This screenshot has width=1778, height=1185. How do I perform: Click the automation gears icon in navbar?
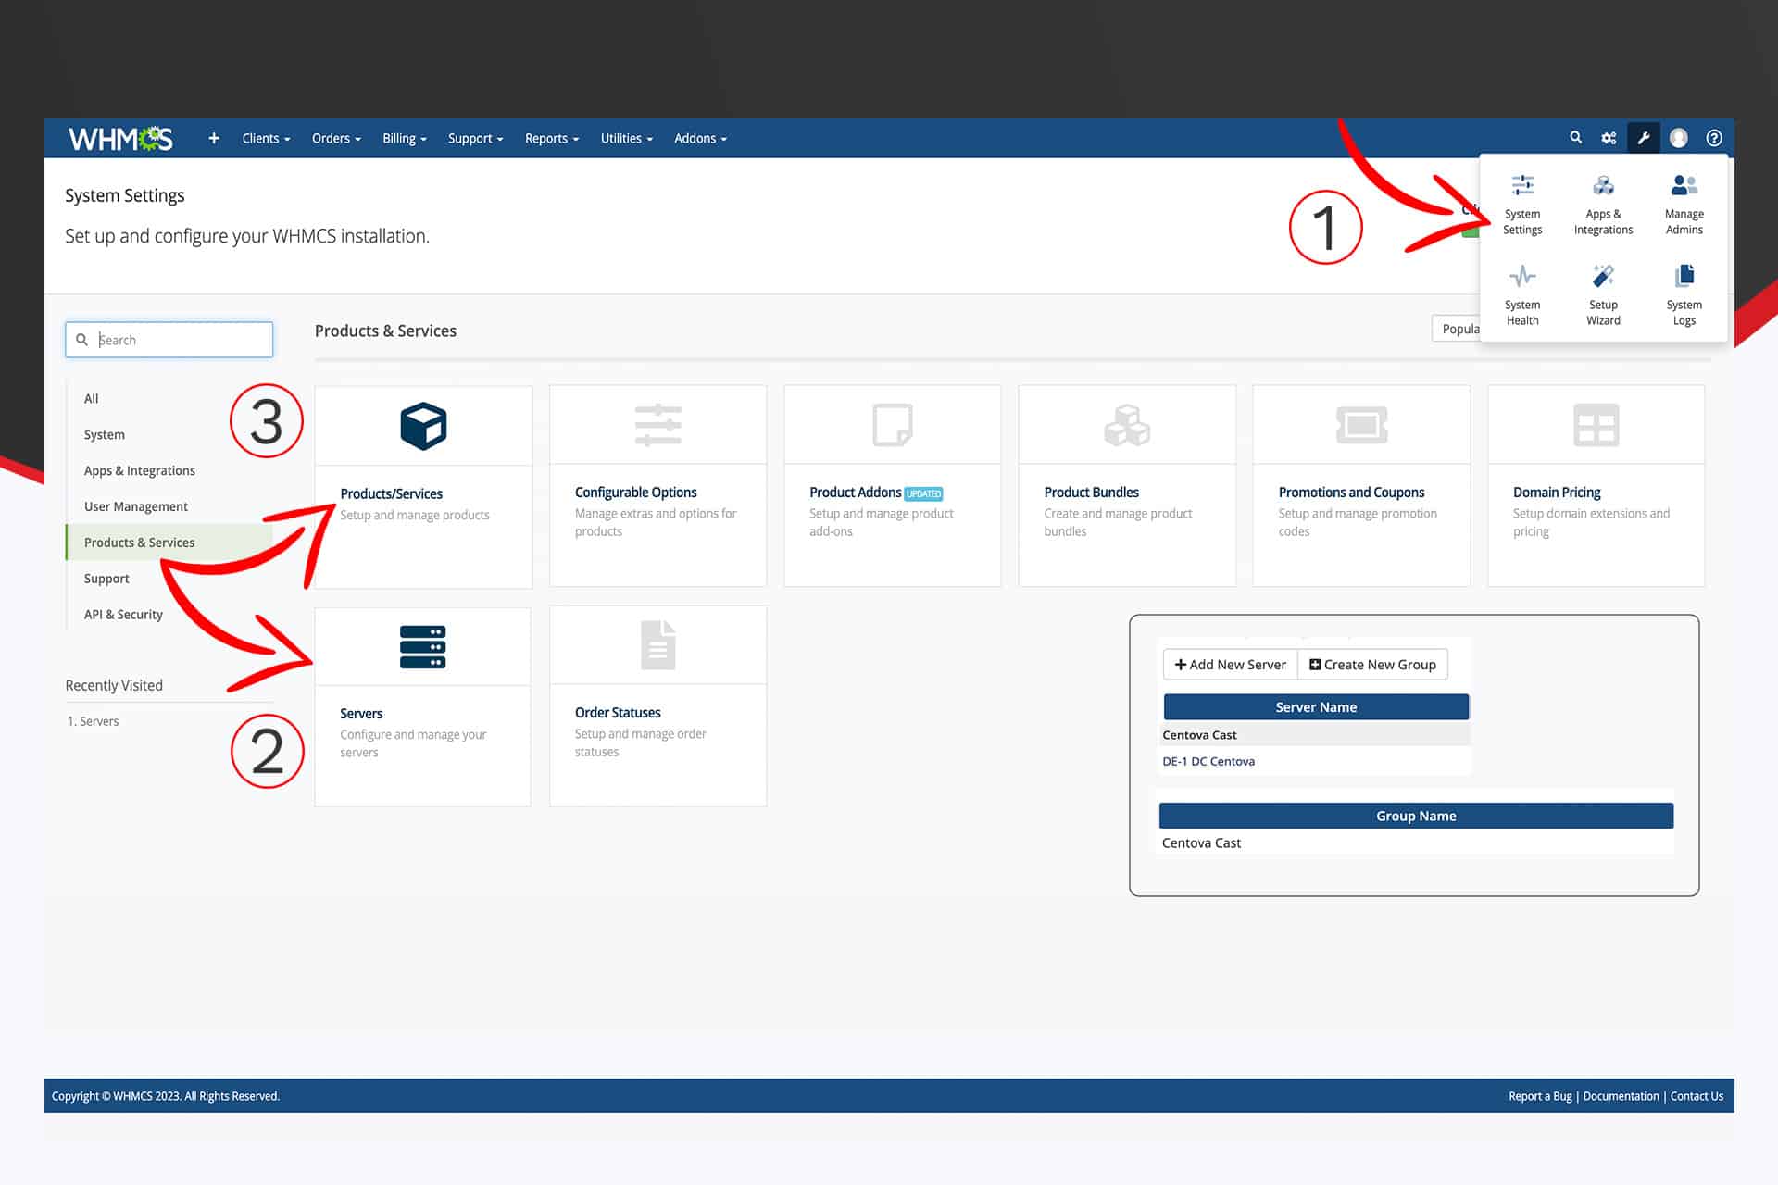(x=1609, y=138)
